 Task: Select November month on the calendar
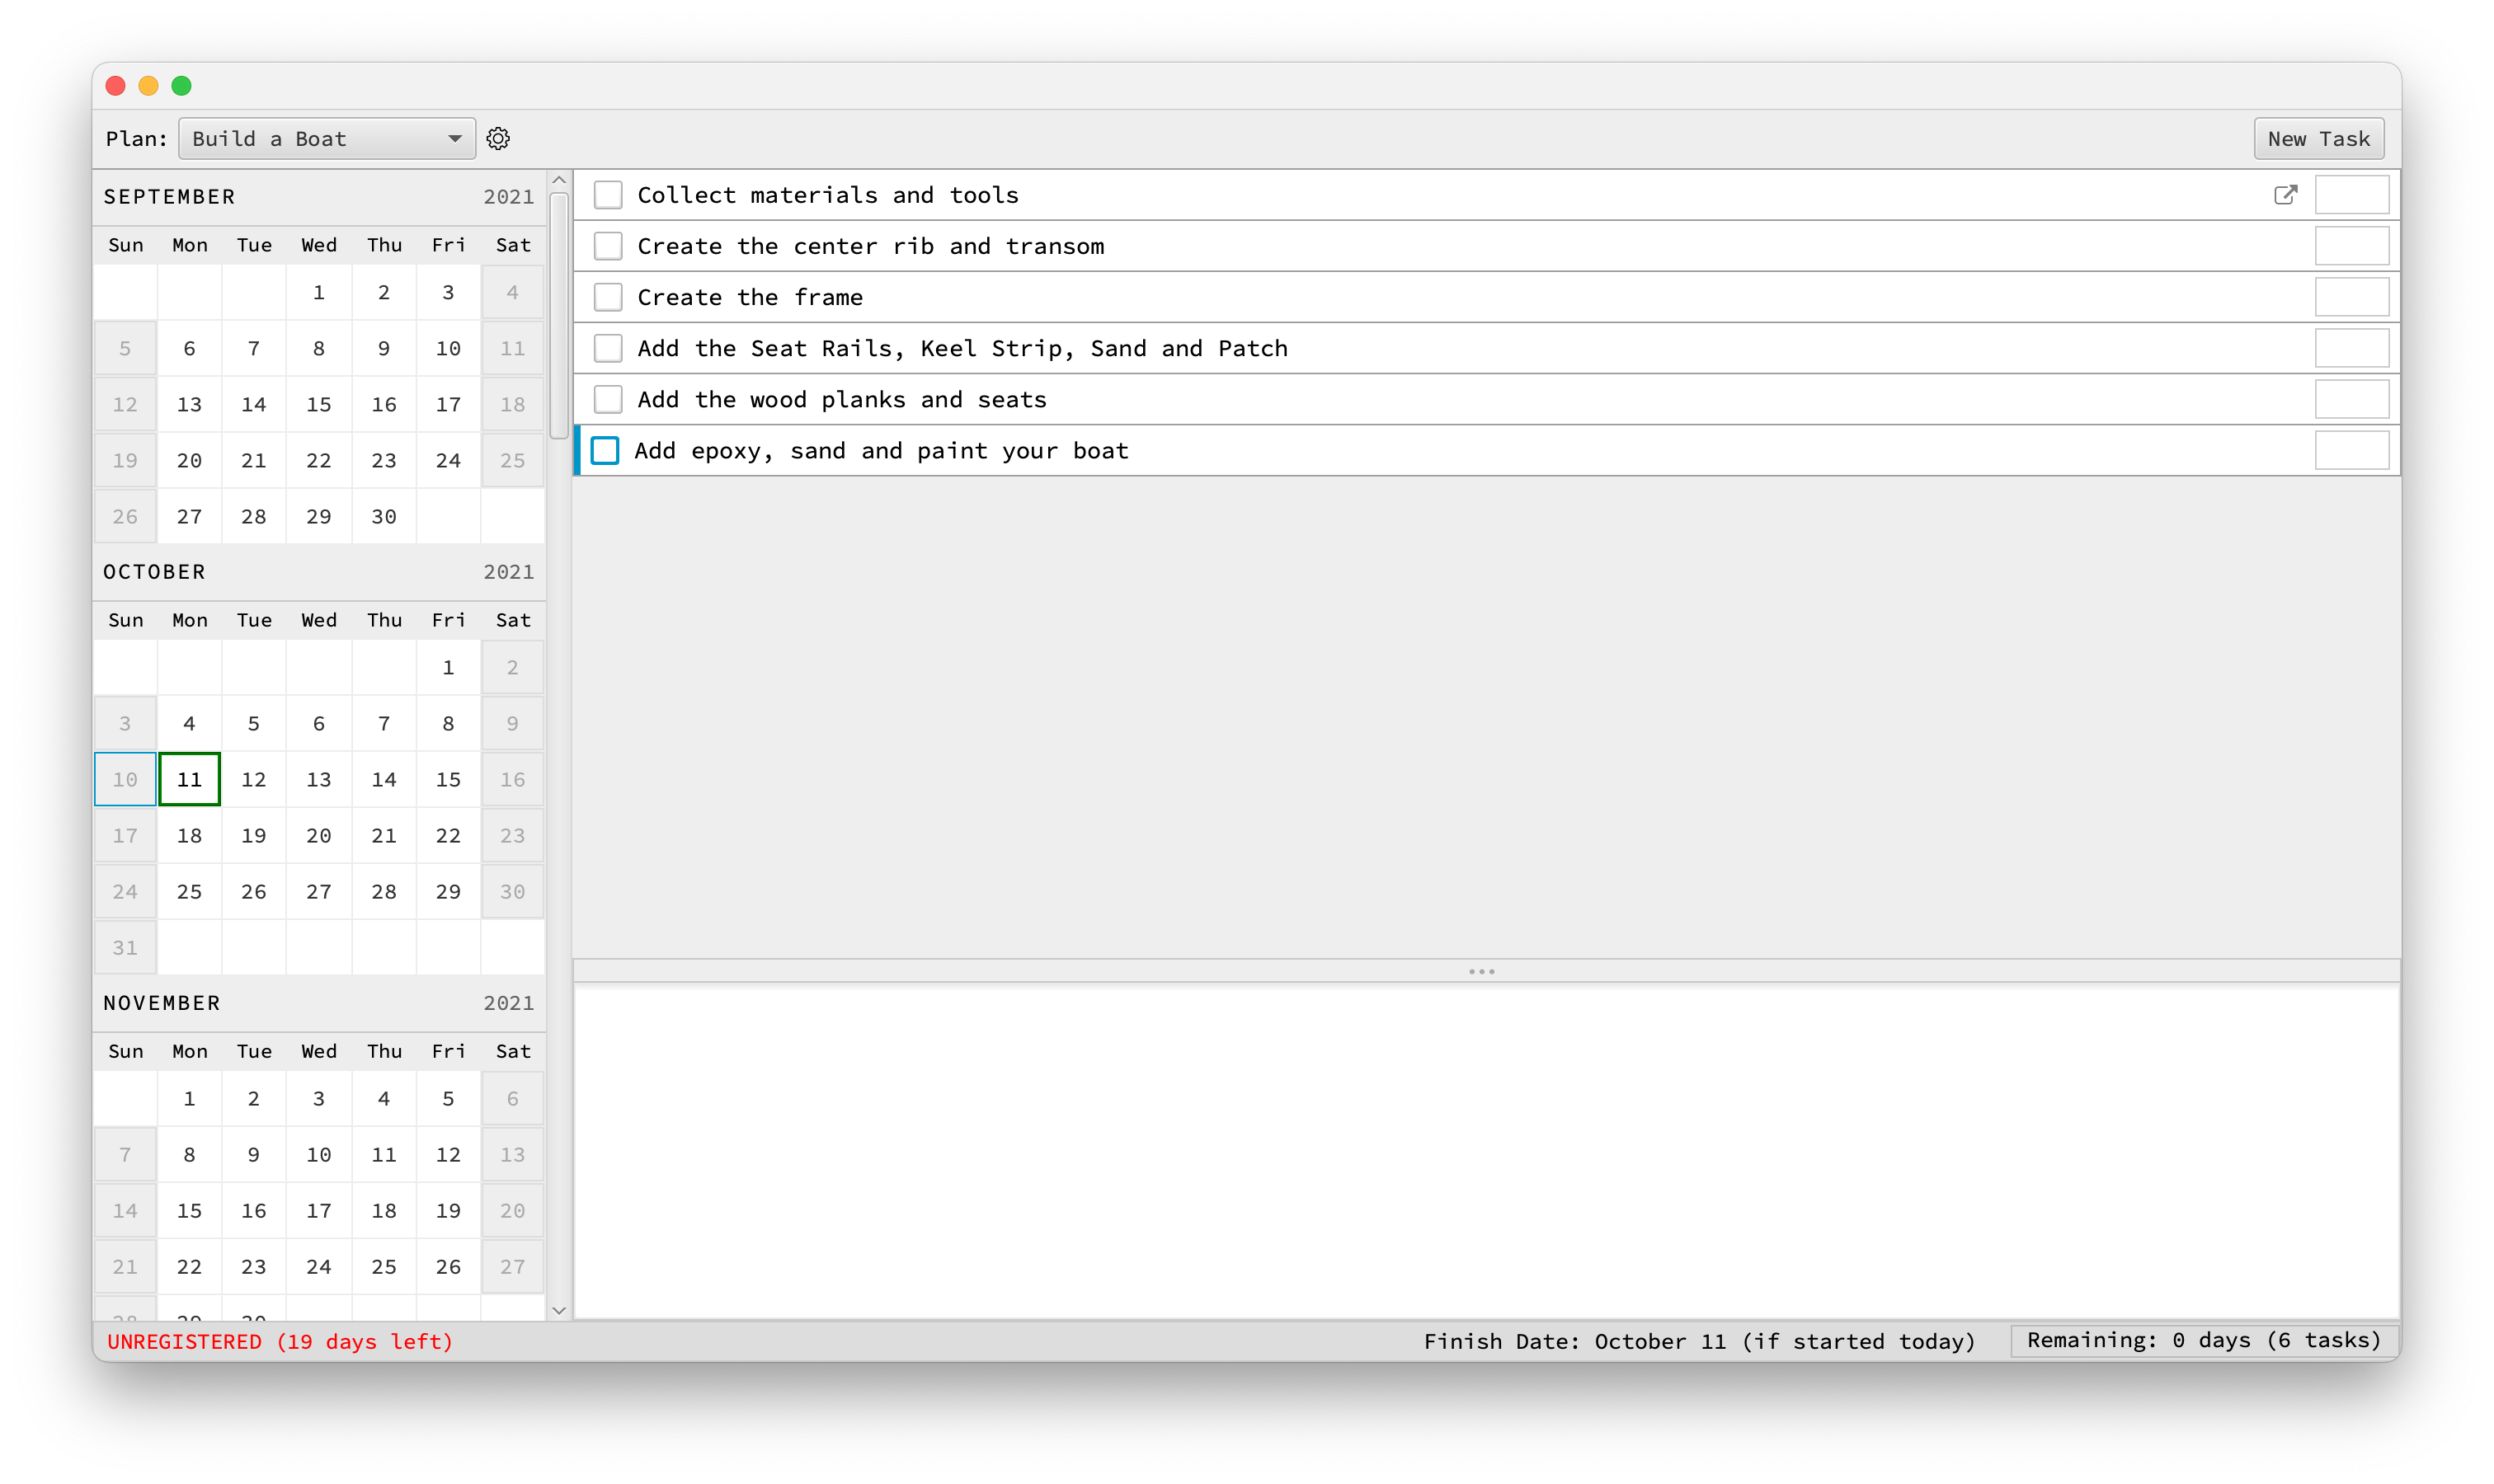[164, 1002]
